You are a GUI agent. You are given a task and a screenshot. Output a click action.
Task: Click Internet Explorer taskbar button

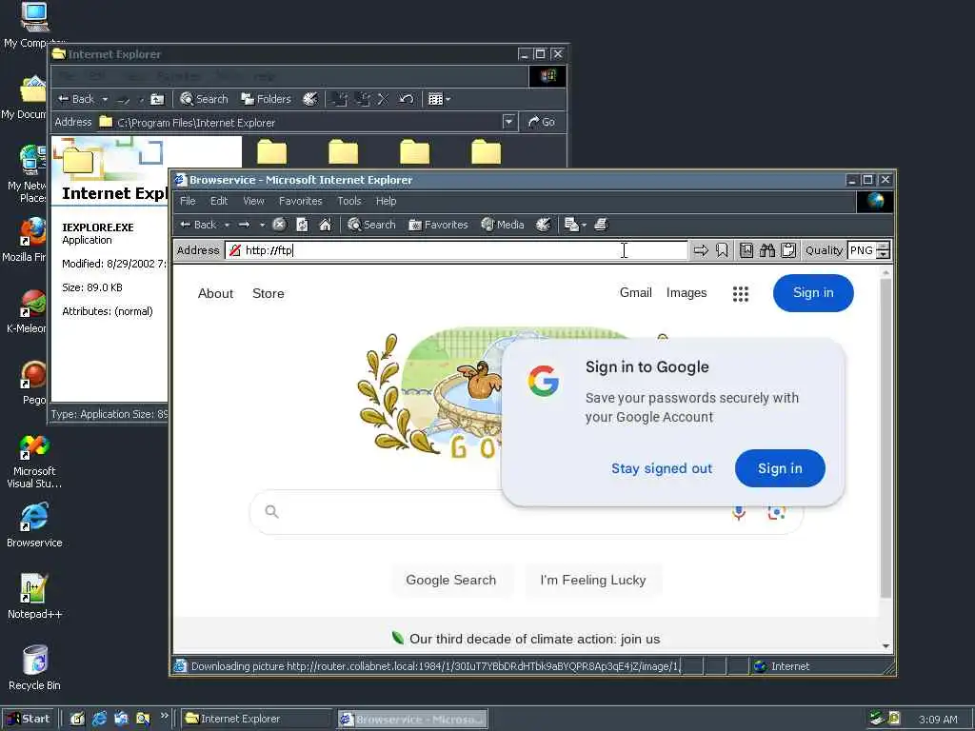click(x=255, y=719)
